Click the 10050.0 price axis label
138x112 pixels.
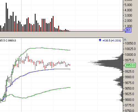pos(130,43)
